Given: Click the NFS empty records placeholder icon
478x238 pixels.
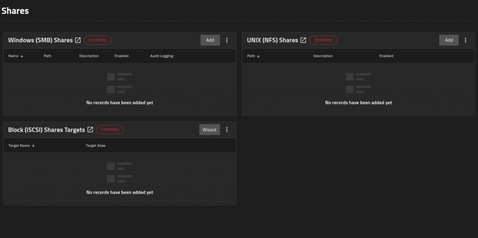Looking at the screenshot, I should point(358,83).
